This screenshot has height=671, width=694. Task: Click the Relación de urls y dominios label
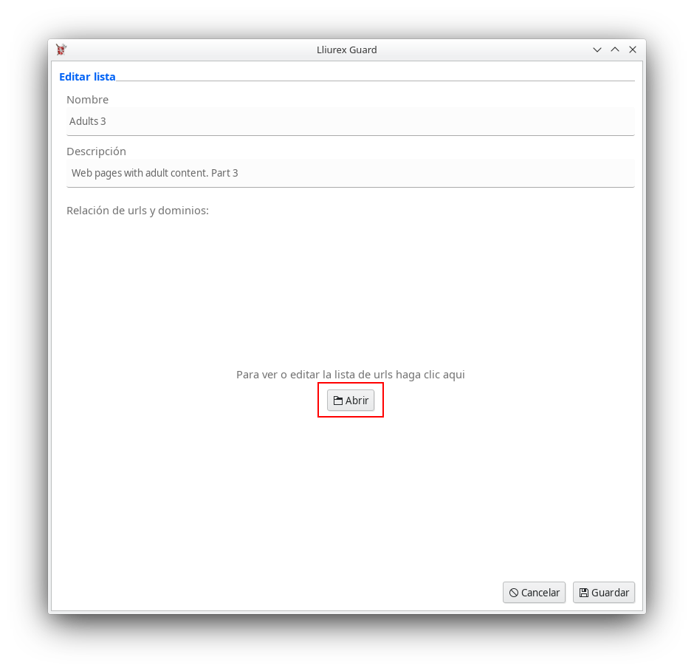137,211
